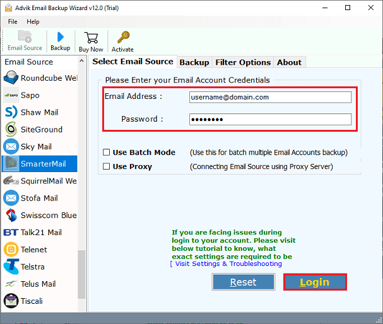383x324 pixels.
Task: Pick the SiteGround source icon
Action: point(11,129)
